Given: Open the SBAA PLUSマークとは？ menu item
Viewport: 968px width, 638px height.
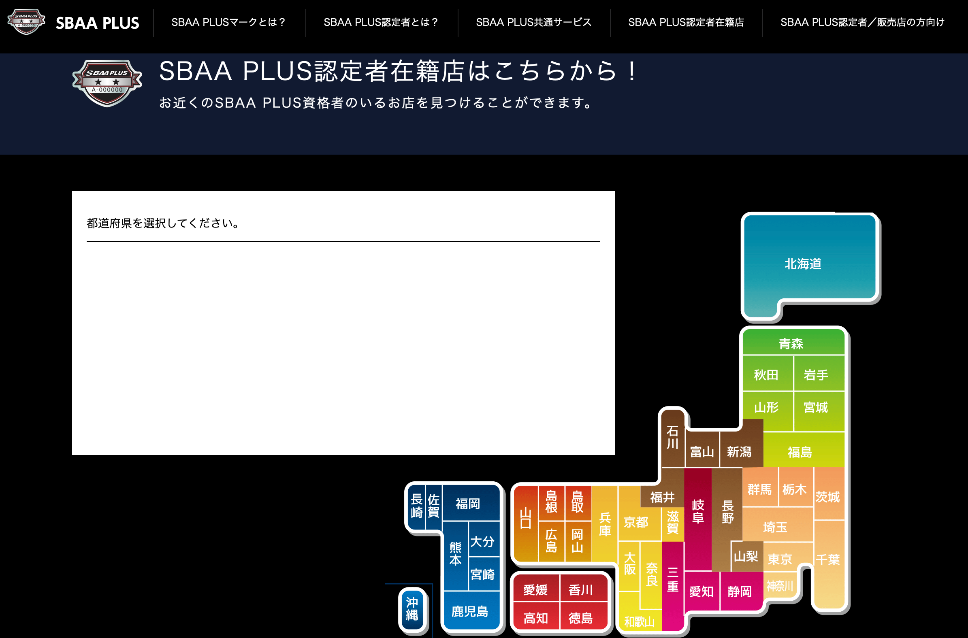Looking at the screenshot, I should [229, 22].
